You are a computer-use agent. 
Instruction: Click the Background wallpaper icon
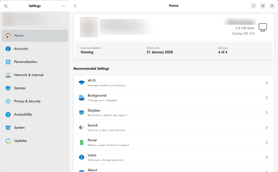point(82,98)
